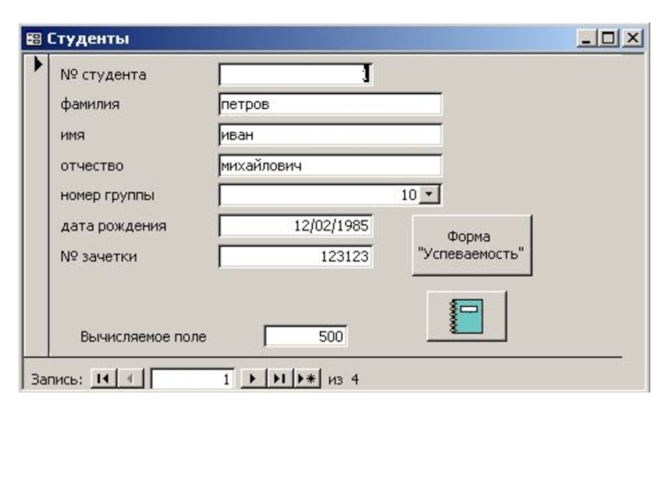Click the отчество field with михайлович
This screenshot has width=667, height=500.
[x=330, y=165]
